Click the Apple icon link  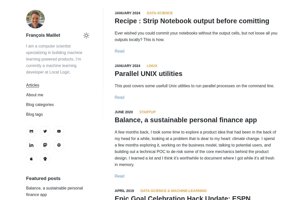click(31, 159)
